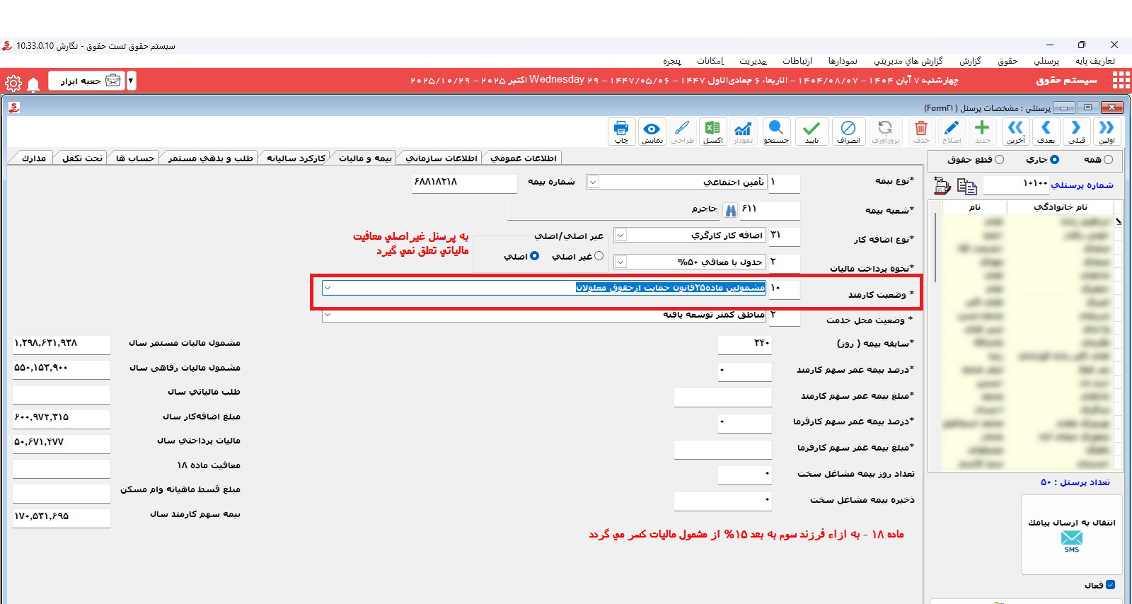Image resolution: width=1132 pixels, height=604 pixels.
Task: Switch to the 'اطلاعات عمومی' tab
Action: click(523, 158)
